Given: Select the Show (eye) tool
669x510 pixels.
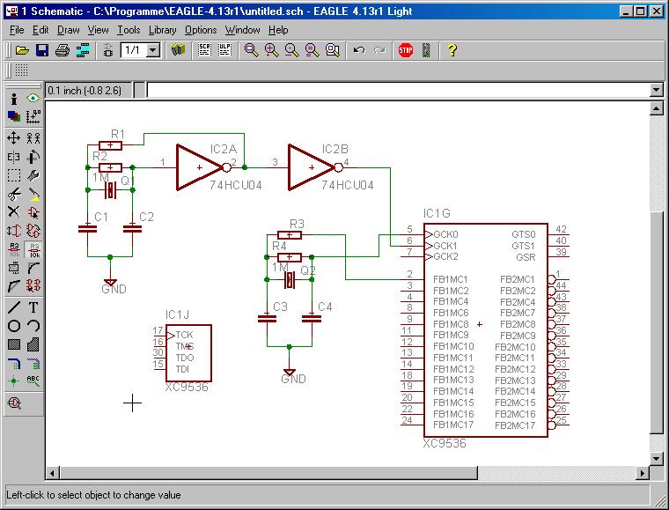Looking at the screenshot, I should [x=33, y=99].
